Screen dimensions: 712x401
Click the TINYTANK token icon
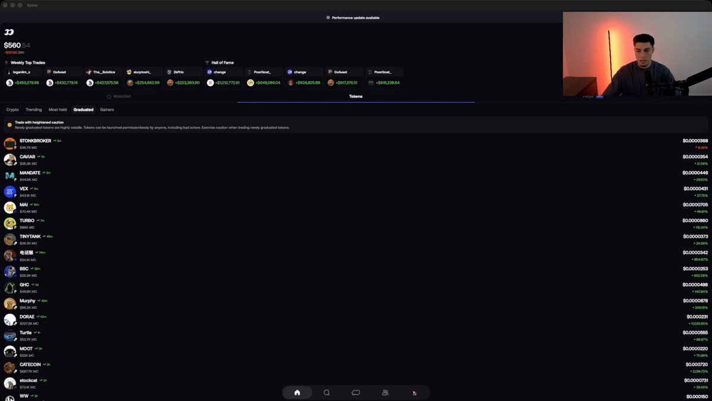(9, 239)
